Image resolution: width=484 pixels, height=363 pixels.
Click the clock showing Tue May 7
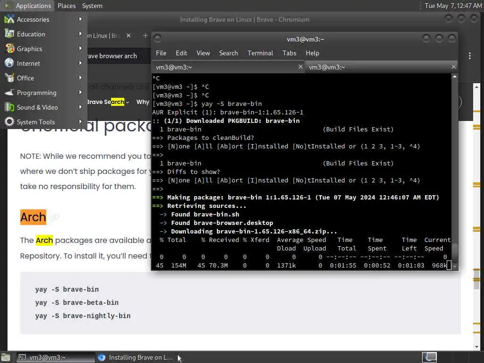coord(453,6)
